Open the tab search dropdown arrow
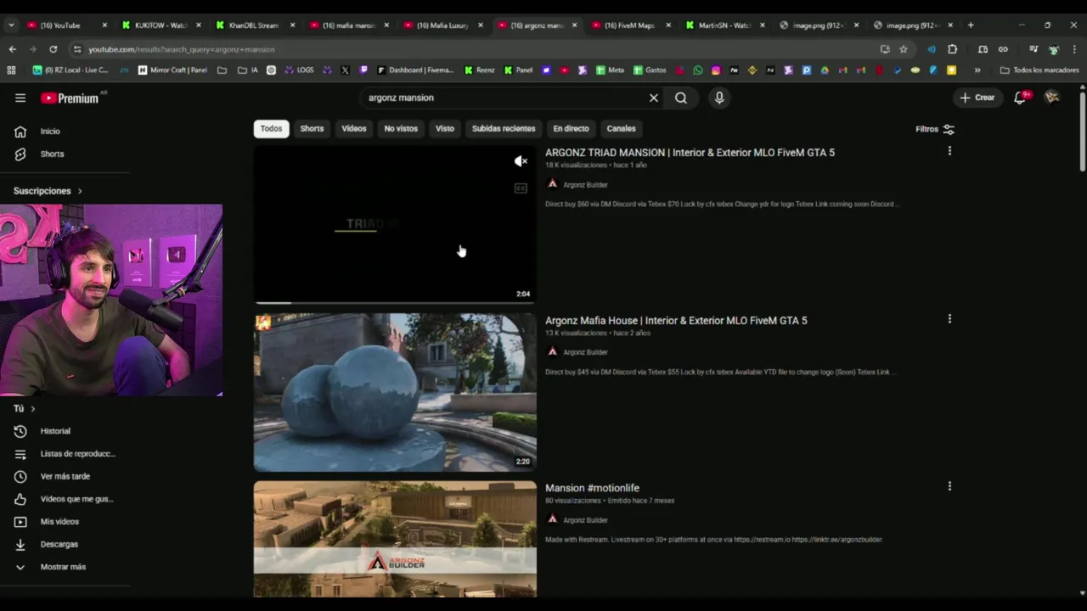Image resolution: width=1087 pixels, height=611 pixels. (x=11, y=25)
